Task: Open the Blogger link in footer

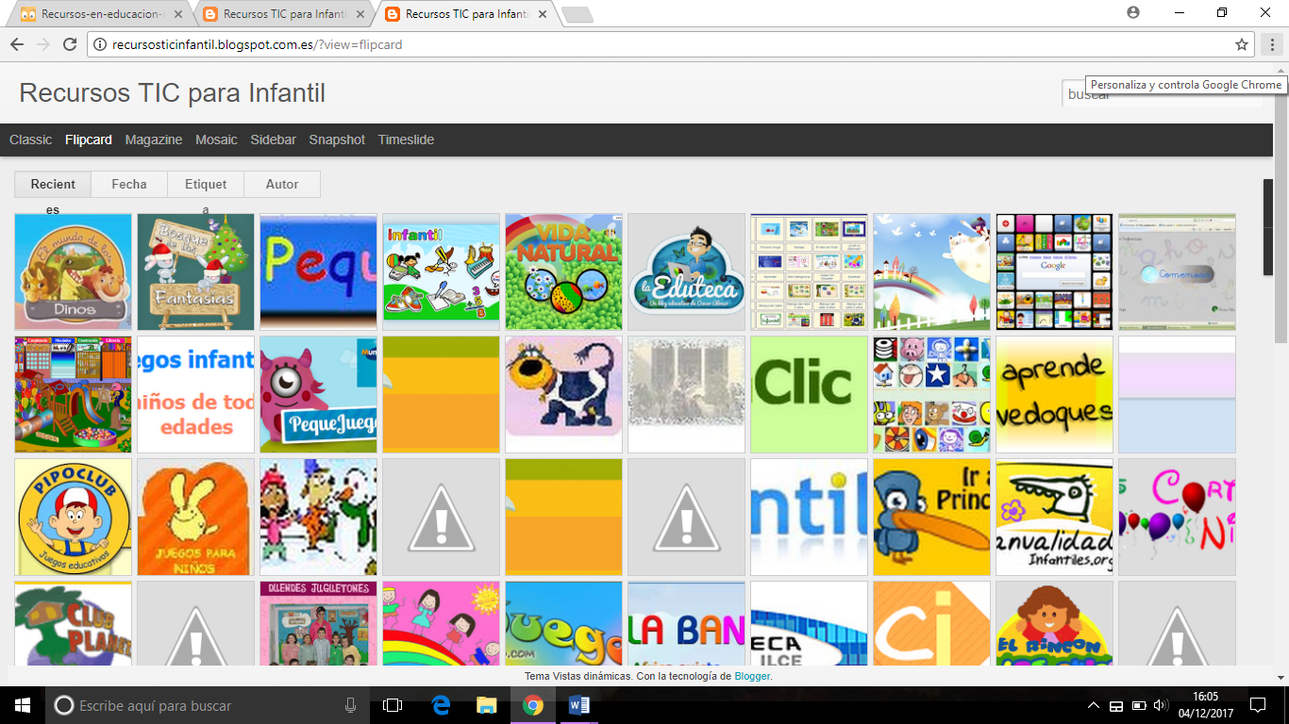Action: (752, 676)
